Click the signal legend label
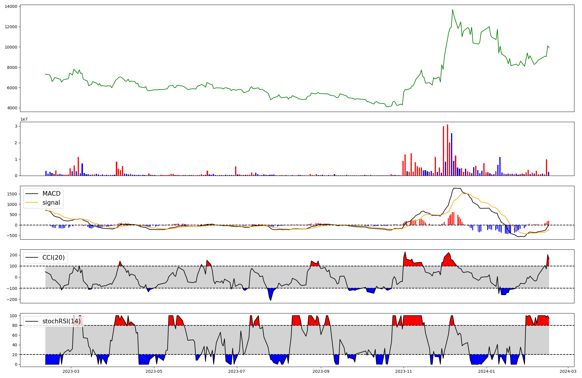This screenshot has height=378, width=582. [51, 203]
